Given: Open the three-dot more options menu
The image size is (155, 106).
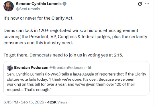Looking at the screenshot, I should click(x=147, y=4).
